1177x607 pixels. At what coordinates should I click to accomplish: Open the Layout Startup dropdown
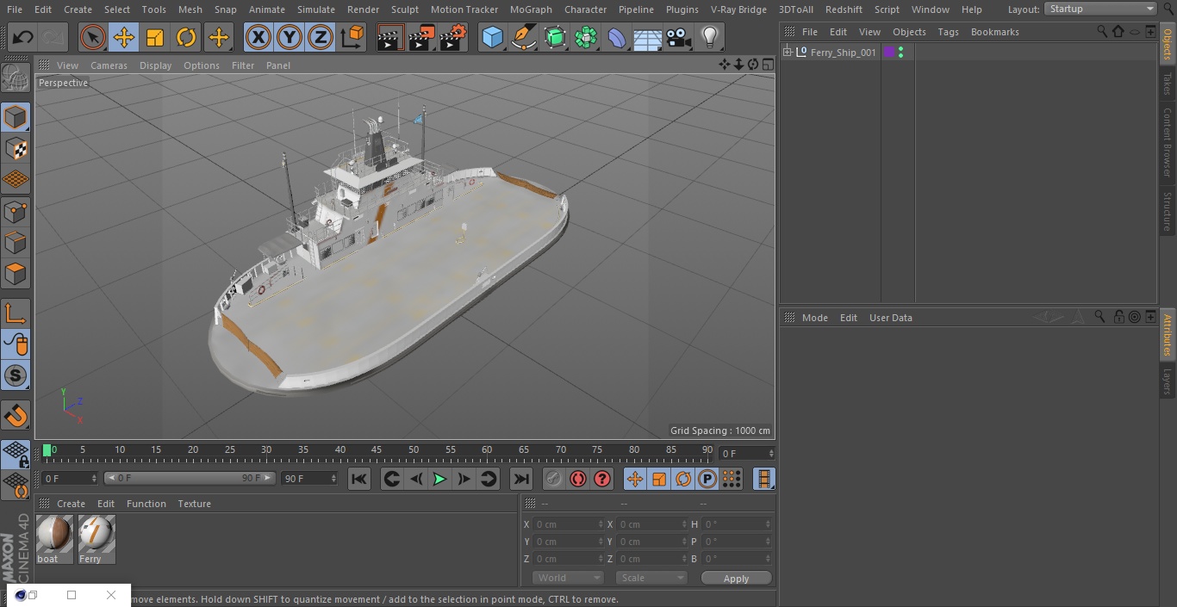point(1100,9)
